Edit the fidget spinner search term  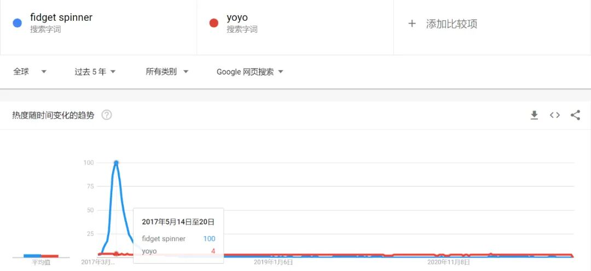[x=61, y=17]
